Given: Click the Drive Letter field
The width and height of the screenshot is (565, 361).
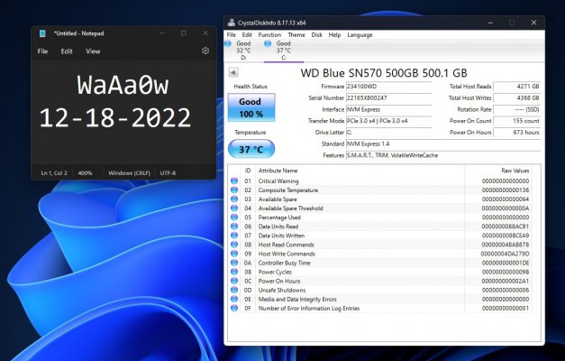Looking at the screenshot, I should tap(388, 133).
